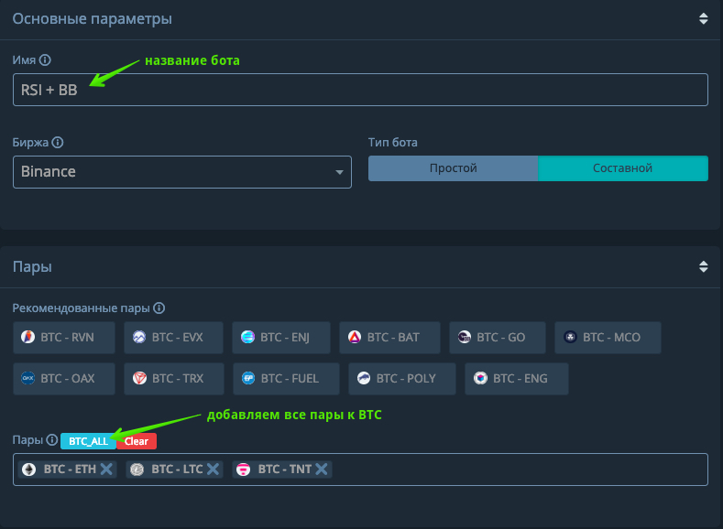The image size is (723, 529).
Task: Add recommended pair BTC - RVN
Action: (x=66, y=337)
